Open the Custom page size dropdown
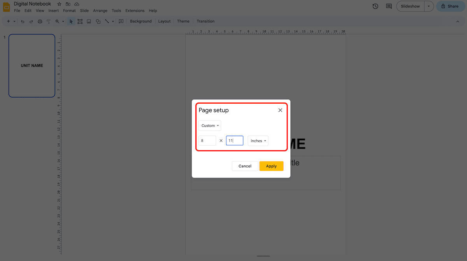This screenshot has height=261, width=467. click(210, 126)
